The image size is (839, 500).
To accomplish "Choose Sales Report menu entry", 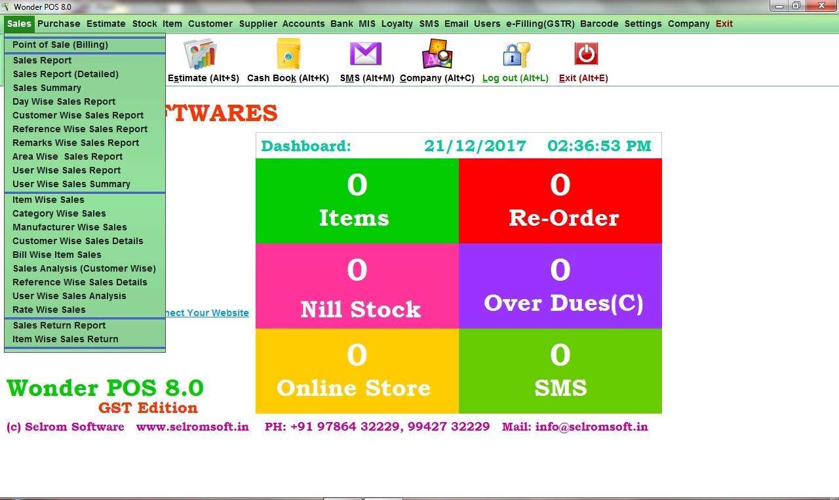I will 85,60.
